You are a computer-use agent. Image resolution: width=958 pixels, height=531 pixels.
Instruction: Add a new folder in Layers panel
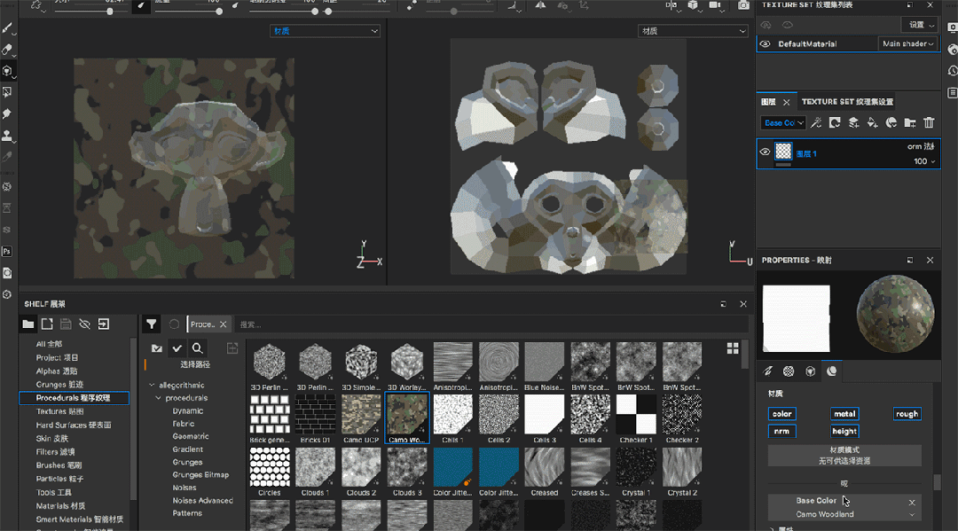[910, 122]
